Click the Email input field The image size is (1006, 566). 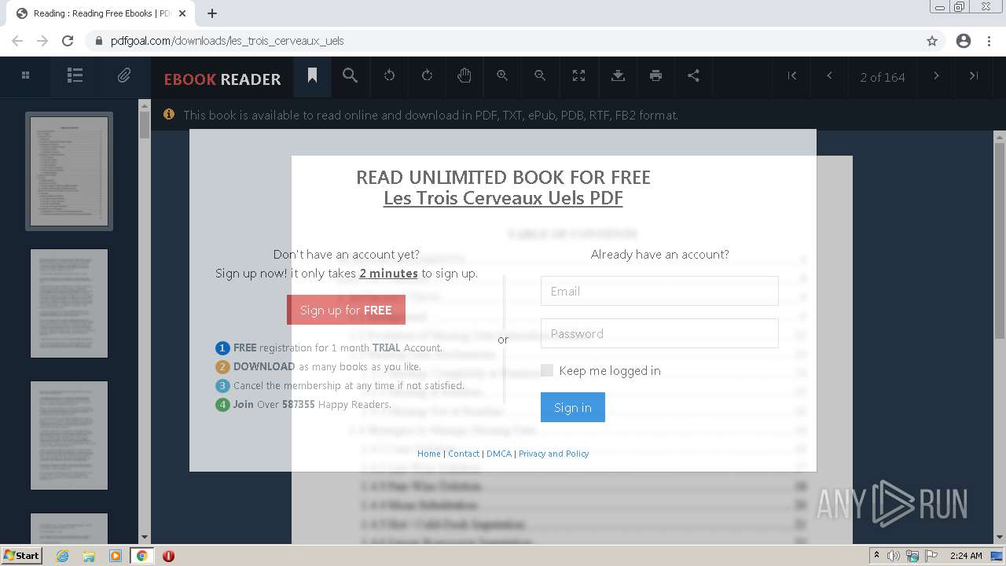pyautogui.click(x=659, y=291)
